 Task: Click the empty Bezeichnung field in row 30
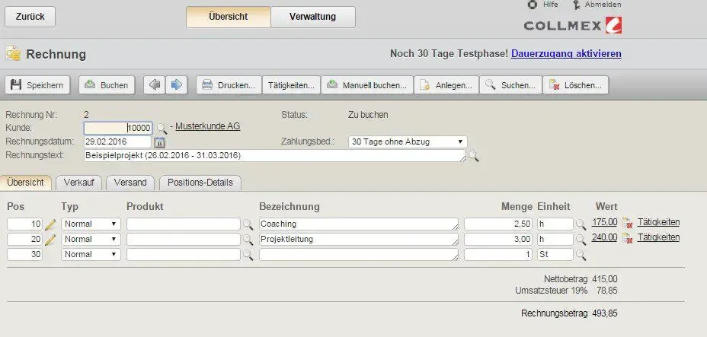click(359, 255)
